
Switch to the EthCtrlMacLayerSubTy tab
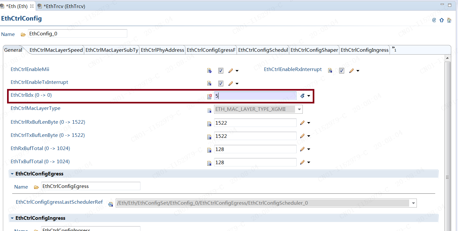112,50
